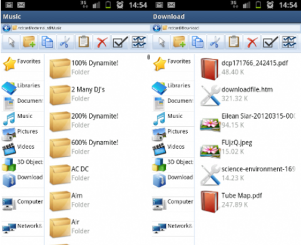Expand Favorites in the Download pane sidebar

pyautogui.click(x=173, y=64)
